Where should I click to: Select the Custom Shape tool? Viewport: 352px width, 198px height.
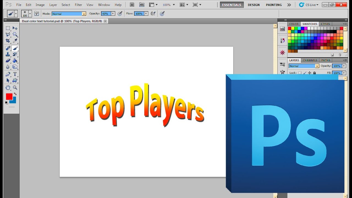coord(15,81)
